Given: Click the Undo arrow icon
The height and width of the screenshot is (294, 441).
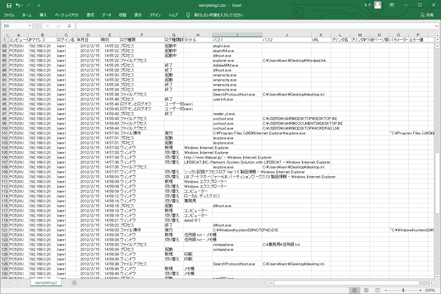Looking at the screenshot, I should (x=18, y=5).
